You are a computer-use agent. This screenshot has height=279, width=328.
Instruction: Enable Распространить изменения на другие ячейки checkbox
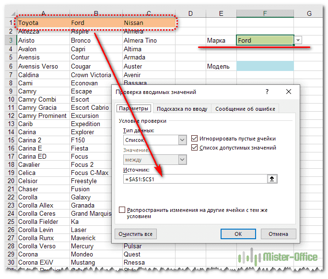pos(122,210)
